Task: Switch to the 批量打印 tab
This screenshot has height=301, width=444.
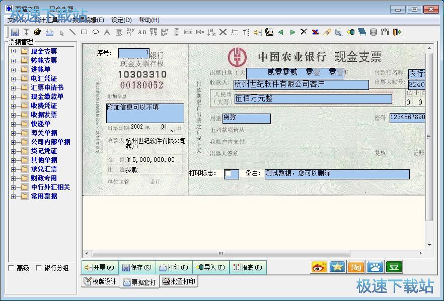Action: [x=179, y=281]
